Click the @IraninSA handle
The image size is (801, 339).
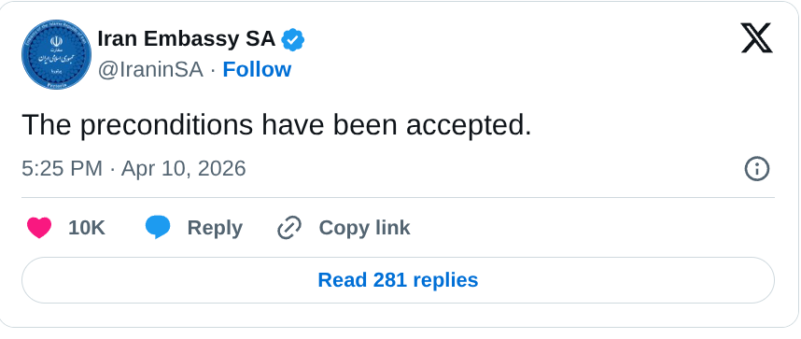(x=150, y=69)
